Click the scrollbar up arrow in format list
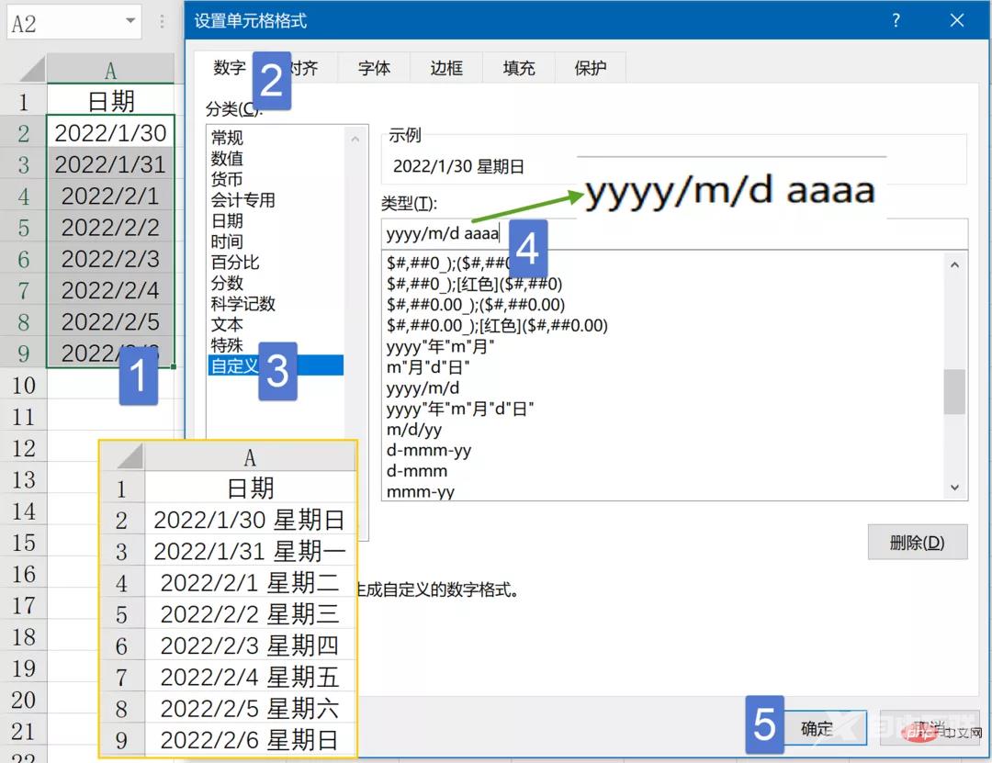992x763 pixels. (955, 265)
